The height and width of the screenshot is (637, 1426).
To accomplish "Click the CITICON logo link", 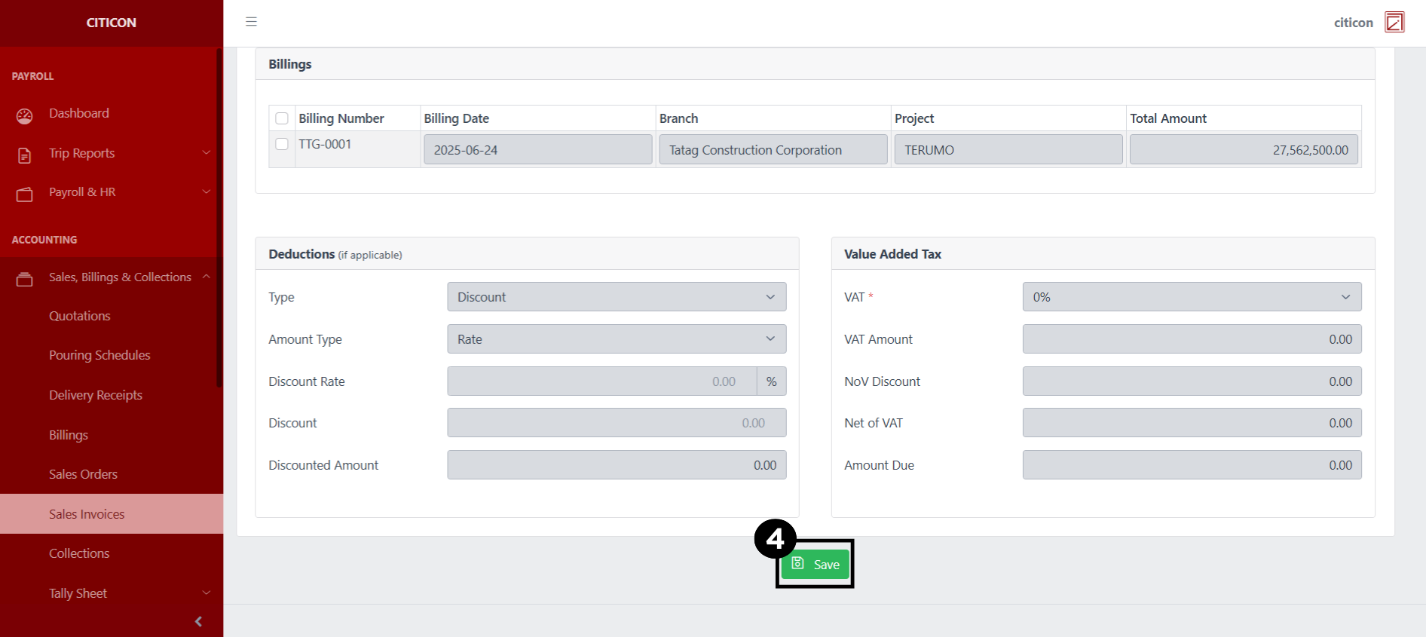I will point(112,23).
